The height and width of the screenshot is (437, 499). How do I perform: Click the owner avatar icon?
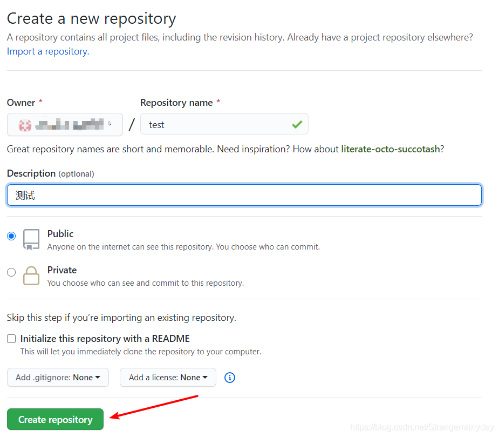25,125
